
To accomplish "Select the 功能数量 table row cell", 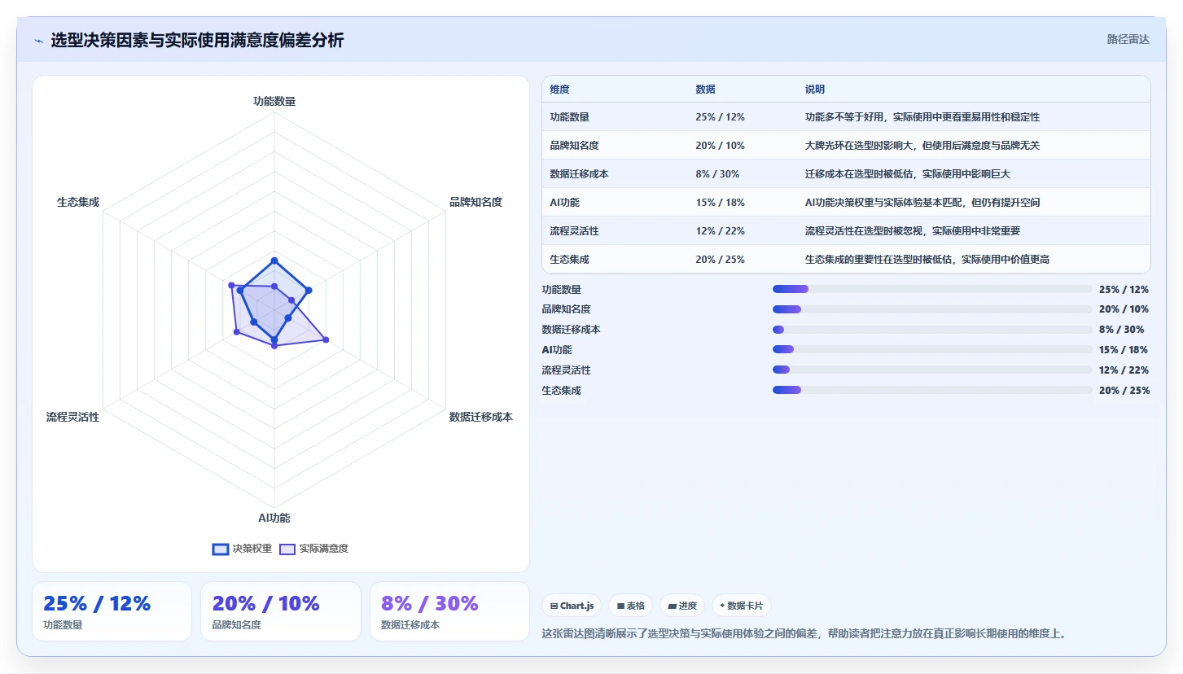I will coord(569,117).
